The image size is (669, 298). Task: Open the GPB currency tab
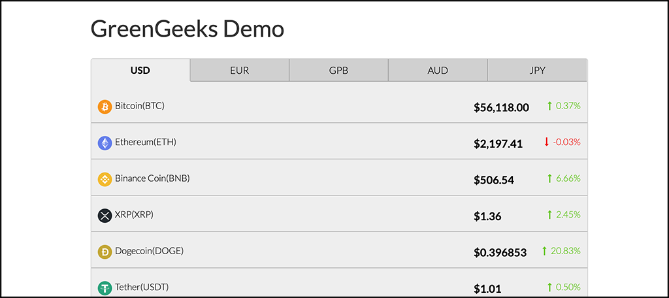click(x=338, y=71)
